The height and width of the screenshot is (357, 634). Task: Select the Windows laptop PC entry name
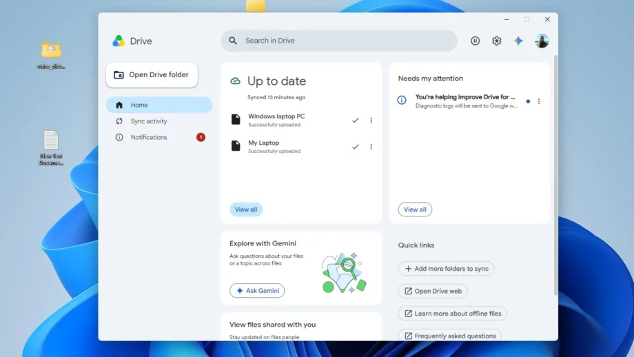click(x=276, y=116)
